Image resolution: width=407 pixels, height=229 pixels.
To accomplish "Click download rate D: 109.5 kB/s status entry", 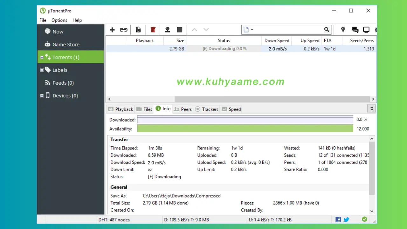I will point(186,219).
